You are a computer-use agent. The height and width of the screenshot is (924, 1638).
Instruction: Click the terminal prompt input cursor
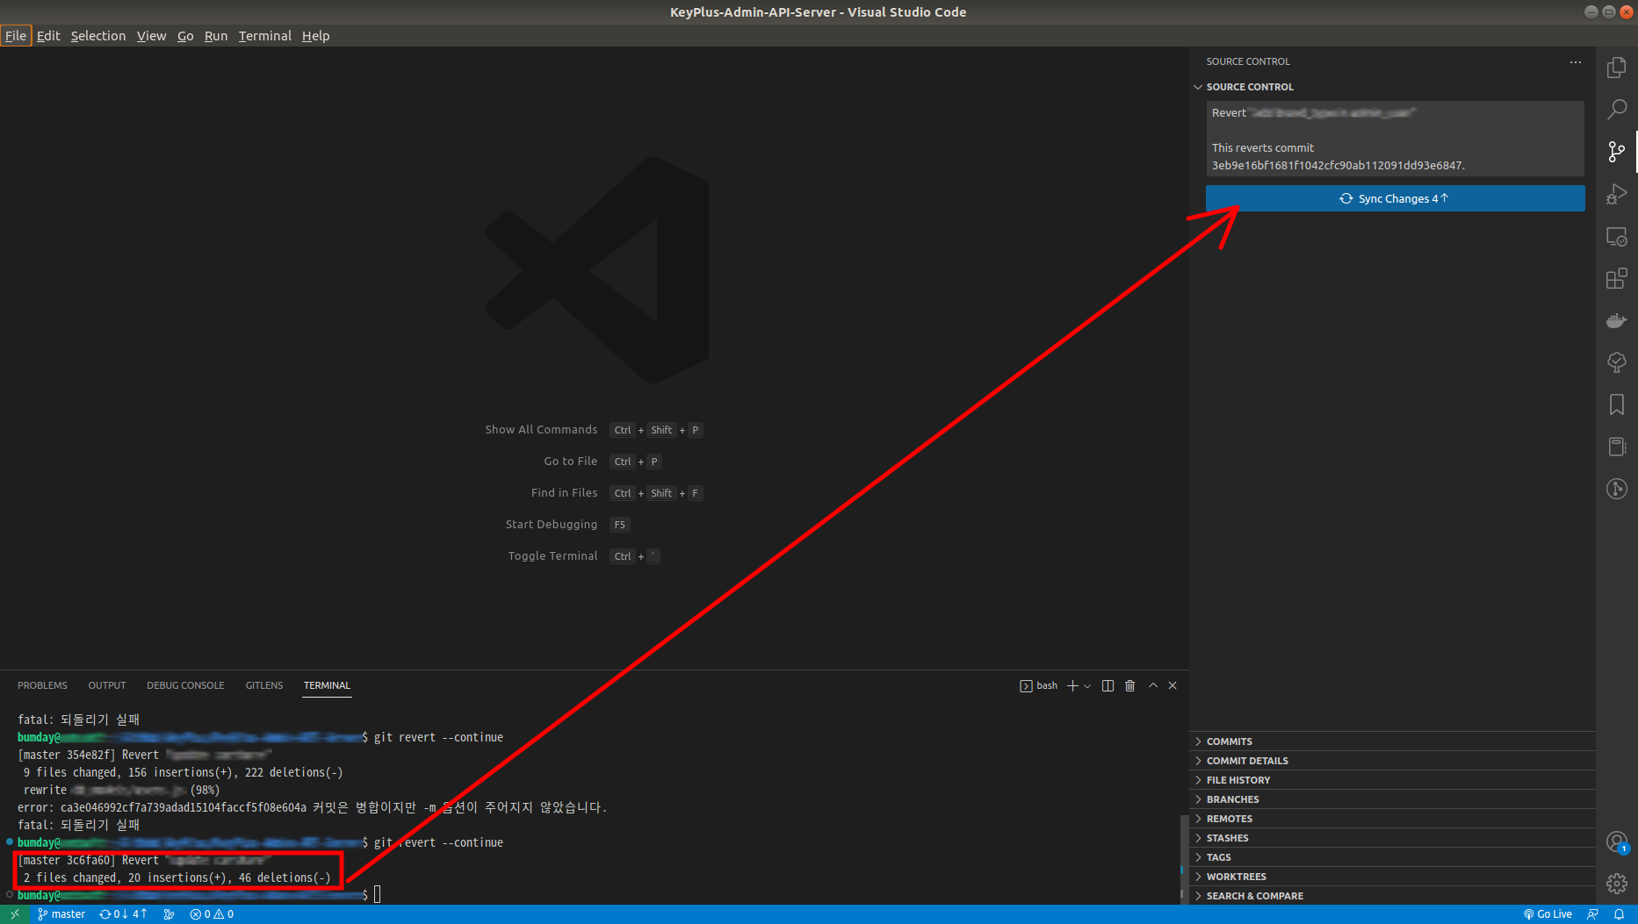(x=378, y=895)
